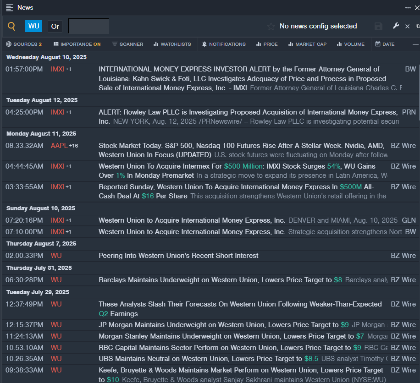
Task: Click the News panel title
Action: tap(25, 7)
